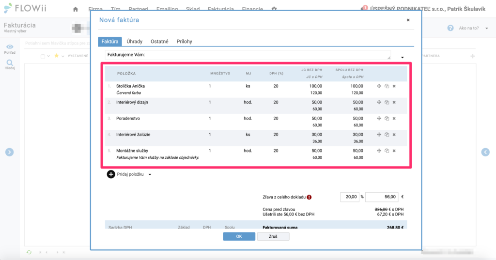Click the Červená farba item description
The height and width of the screenshot is (260, 496).
click(128, 93)
